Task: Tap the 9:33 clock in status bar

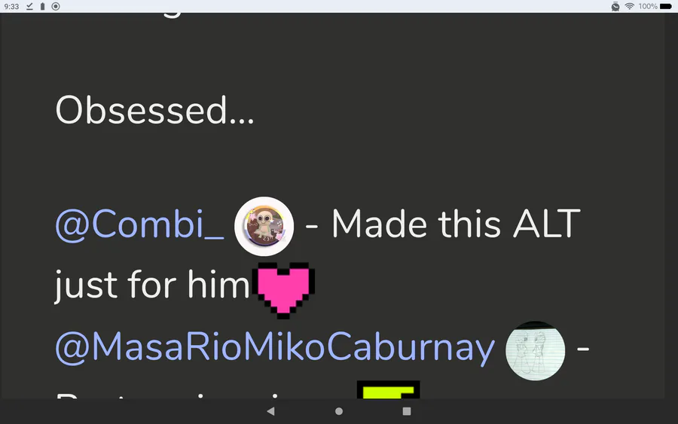Action: tap(11, 7)
